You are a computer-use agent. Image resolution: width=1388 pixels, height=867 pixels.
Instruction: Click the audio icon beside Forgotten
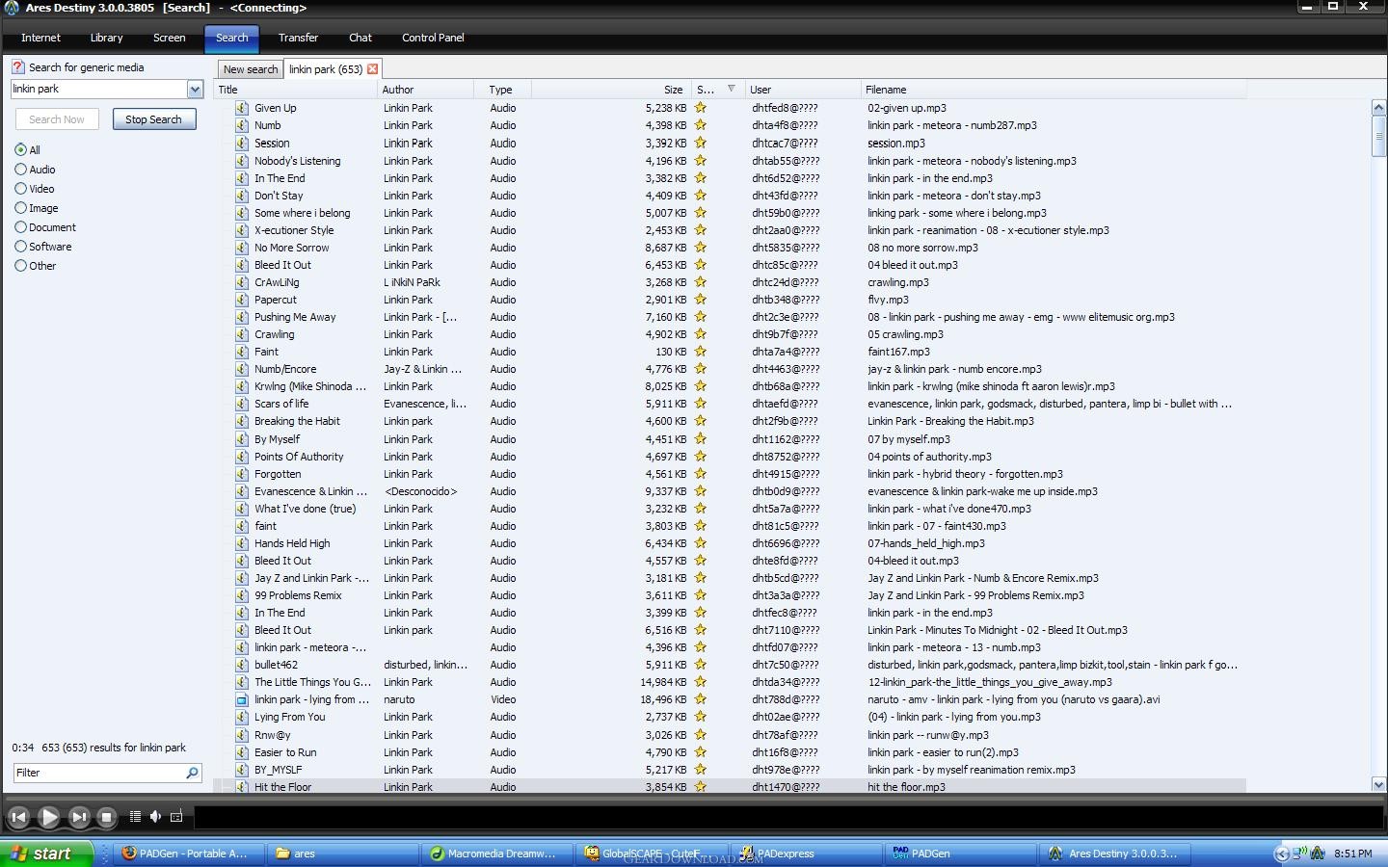click(242, 474)
